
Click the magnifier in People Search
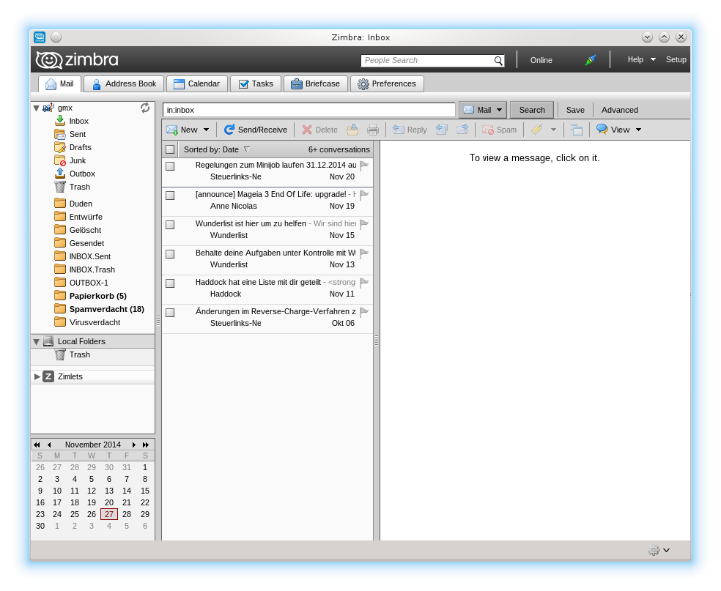coord(498,61)
